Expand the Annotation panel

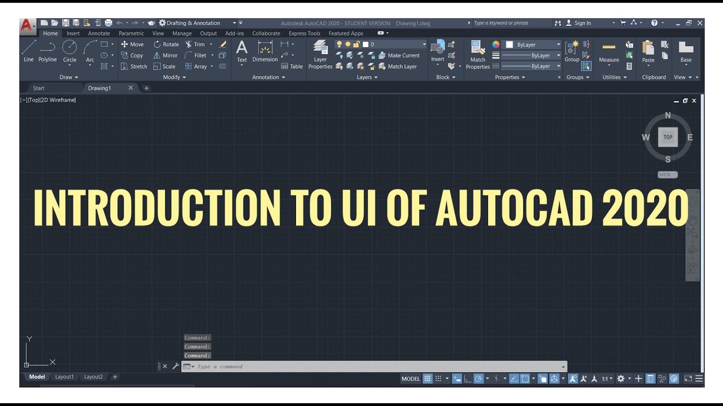[268, 77]
